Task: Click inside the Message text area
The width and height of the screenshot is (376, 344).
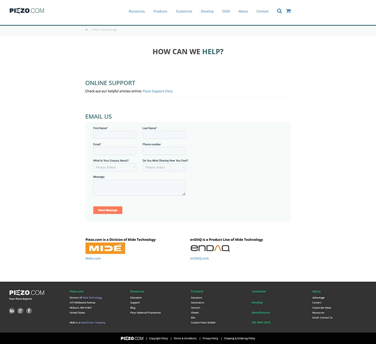Action: [x=139, y=188]
